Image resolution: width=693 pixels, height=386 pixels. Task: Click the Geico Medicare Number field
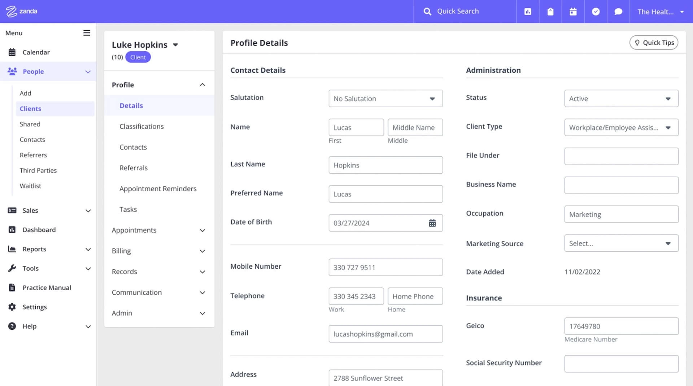pyautogui.click(x=621, y=326)
